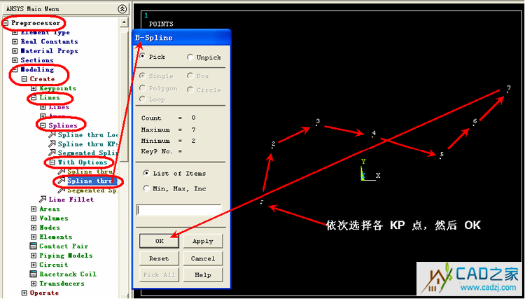This screenshot has height=299, width=525.
Task: Select the Min, Max, Inc radio button
Action: click(146, 188)
